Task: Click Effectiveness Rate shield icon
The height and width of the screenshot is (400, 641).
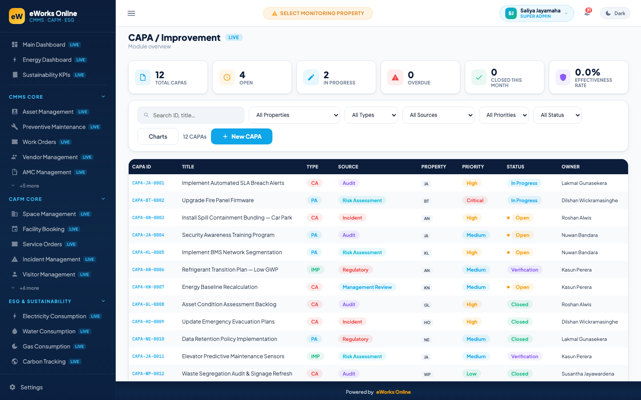Action: (563, 77)
